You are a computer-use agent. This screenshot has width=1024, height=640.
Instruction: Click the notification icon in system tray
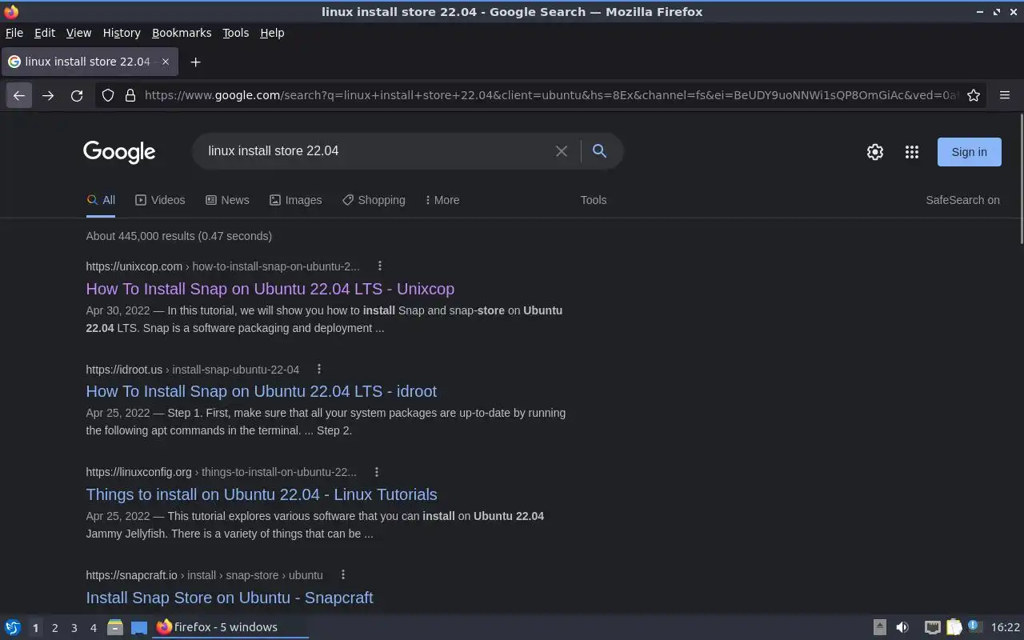pyautogui.click(x=974, y=626)
